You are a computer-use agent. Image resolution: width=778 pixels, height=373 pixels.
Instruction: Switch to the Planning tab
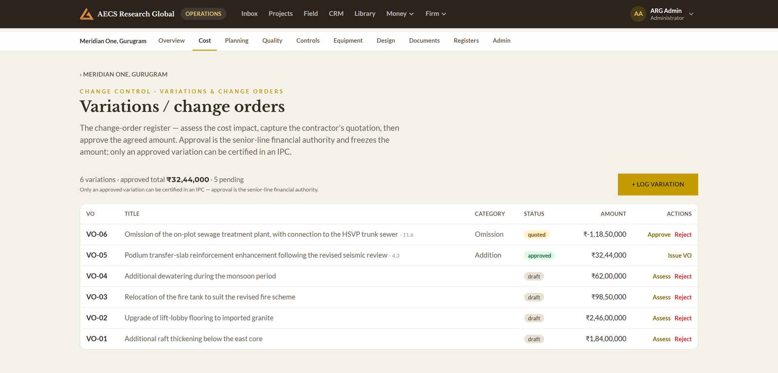coord(237,41)
